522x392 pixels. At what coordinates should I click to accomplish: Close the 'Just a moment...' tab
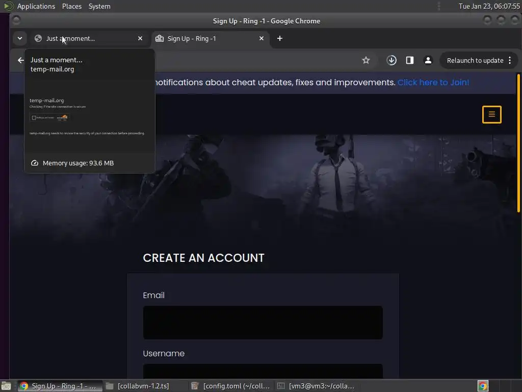(140, 38)
